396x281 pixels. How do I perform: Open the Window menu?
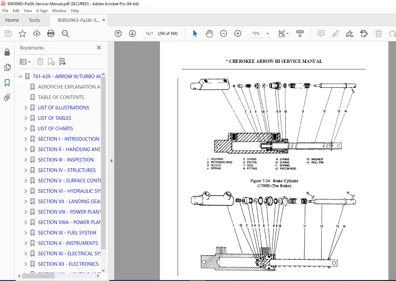pyautogui.click(x=59, y=11)
